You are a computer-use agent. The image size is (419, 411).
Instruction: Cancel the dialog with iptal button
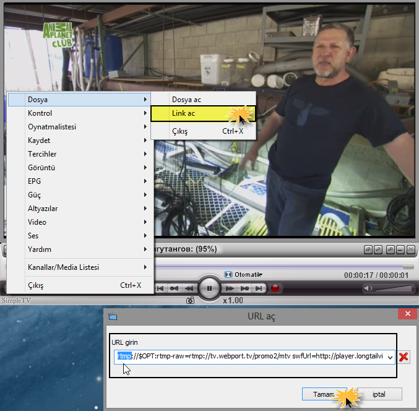coord(379,394)
